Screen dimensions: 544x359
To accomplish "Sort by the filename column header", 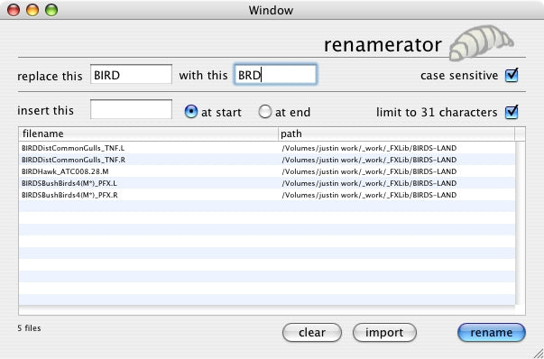I will point(149,133).
